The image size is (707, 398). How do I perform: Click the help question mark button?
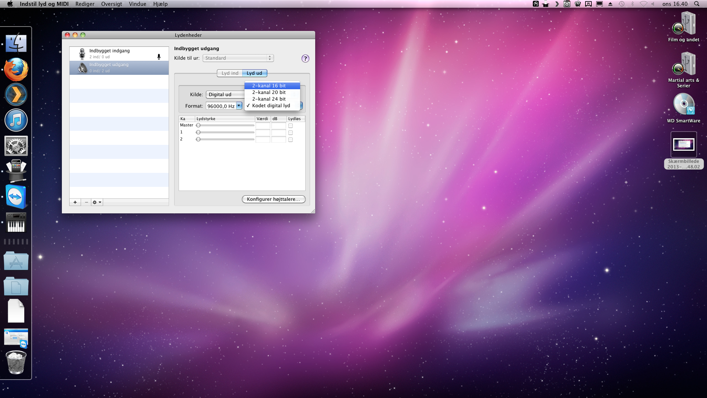305,59
